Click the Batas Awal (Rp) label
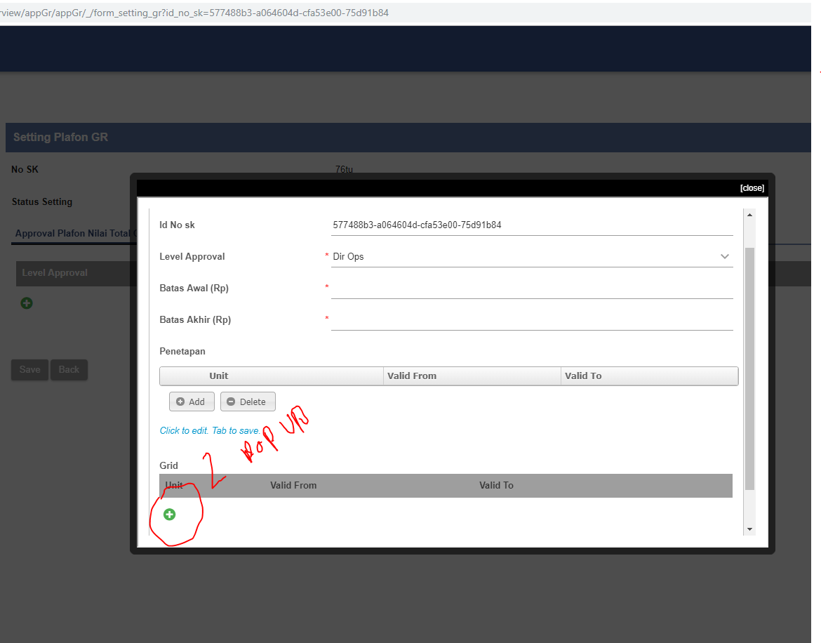This screenshot has height=643, width=821. point(194,288)
